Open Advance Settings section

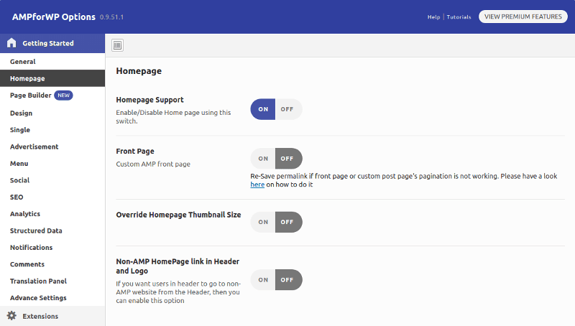(x=52, y=298)
